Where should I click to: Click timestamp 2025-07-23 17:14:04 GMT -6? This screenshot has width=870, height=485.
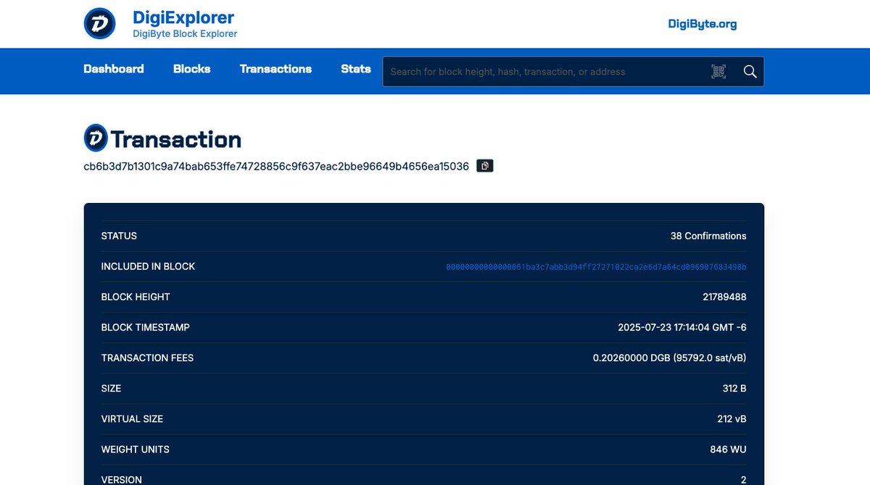682,327
